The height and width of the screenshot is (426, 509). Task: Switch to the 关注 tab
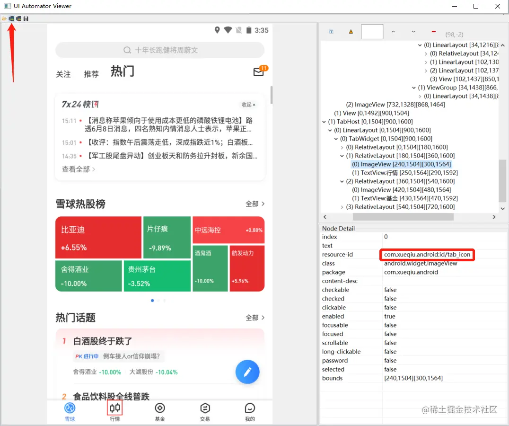[63, 74]
